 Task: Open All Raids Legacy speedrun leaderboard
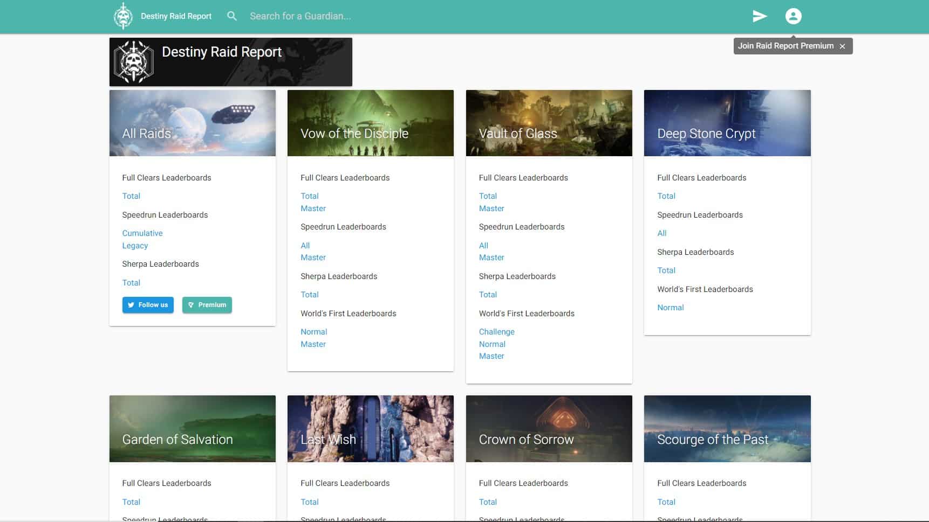pos(135,246)
